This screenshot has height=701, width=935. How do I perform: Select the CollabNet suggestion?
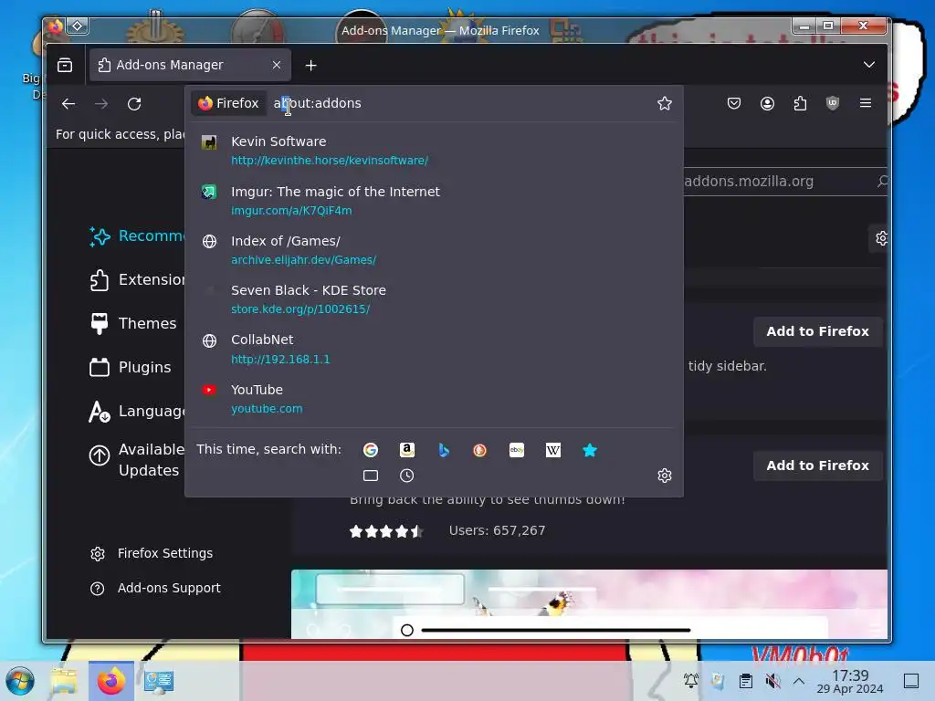[435, 349]
